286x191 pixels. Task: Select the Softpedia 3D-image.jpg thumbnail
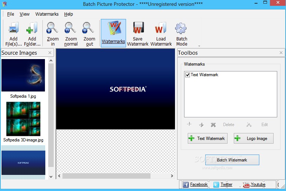tap(23, 119)
